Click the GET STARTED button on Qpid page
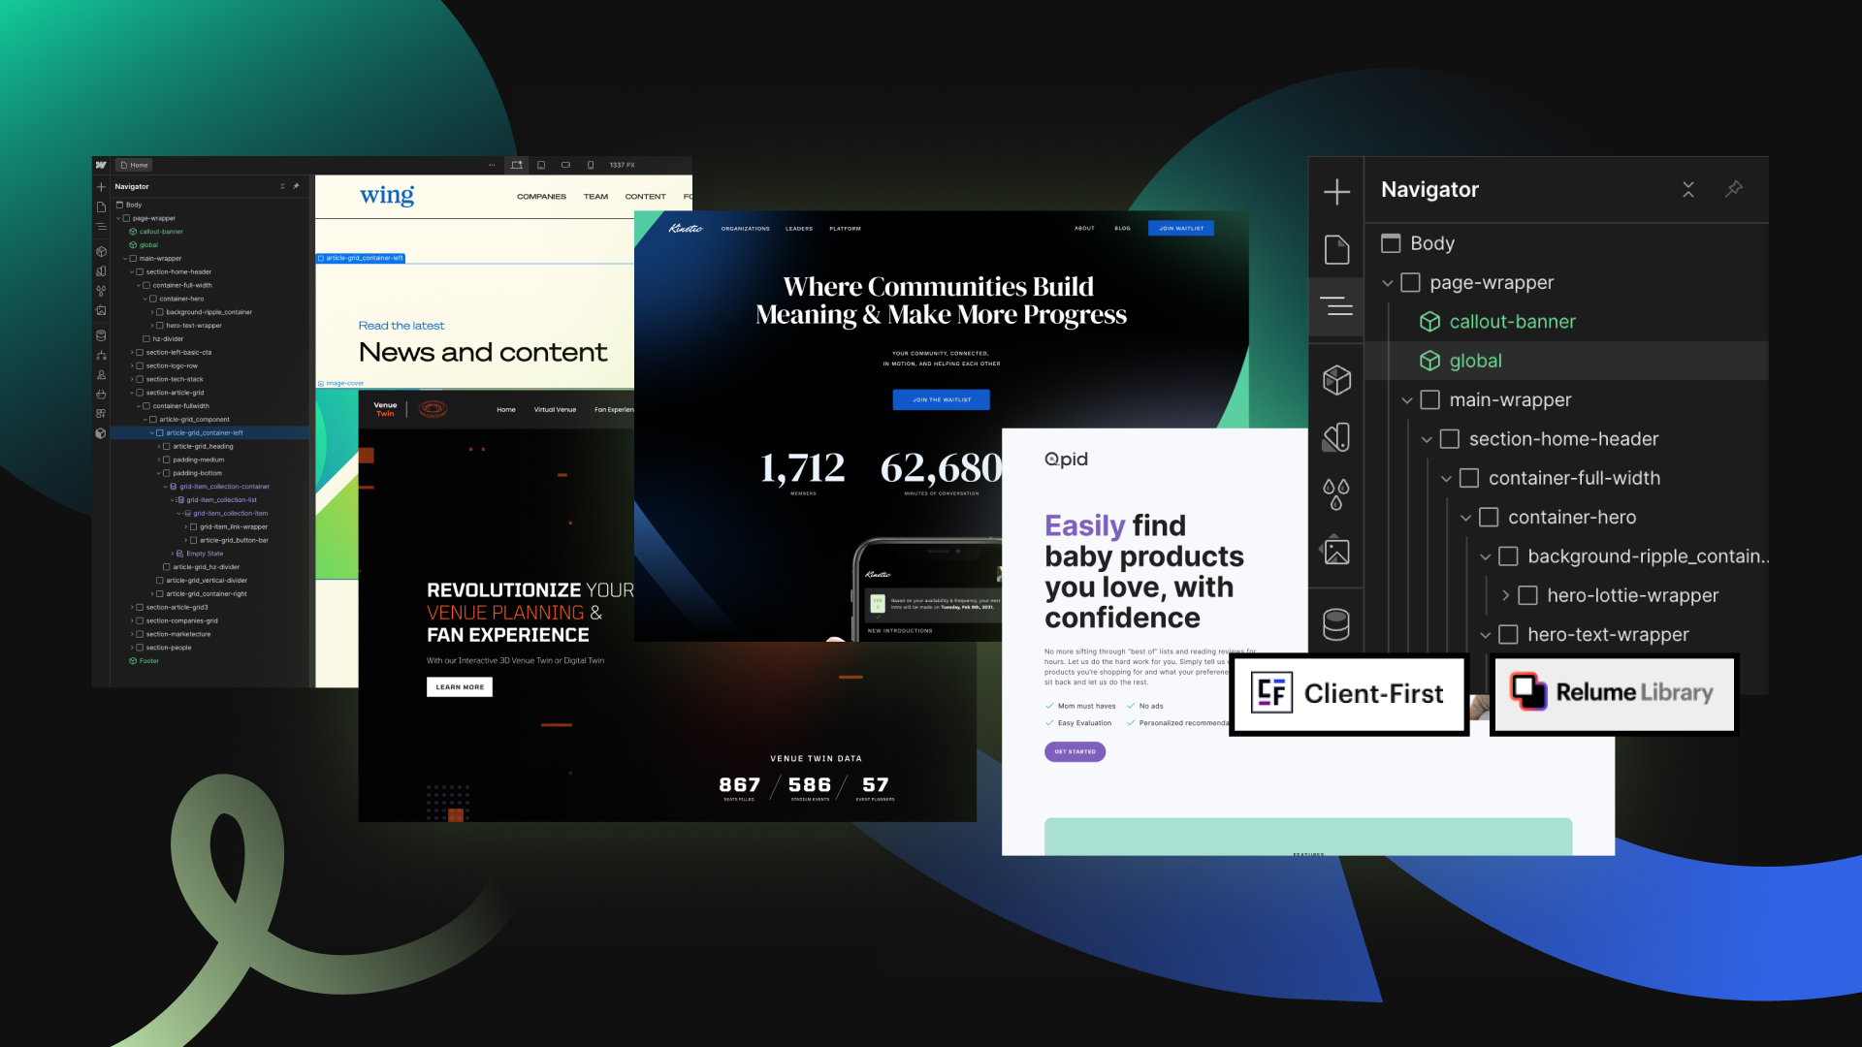The image size is (1862, 1047). click(x=1075, y=751)
